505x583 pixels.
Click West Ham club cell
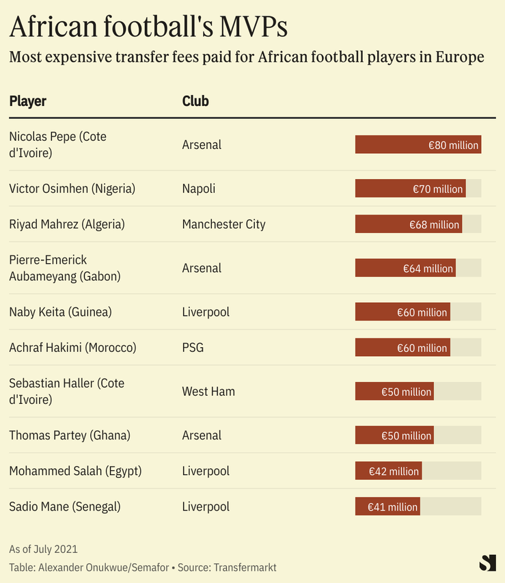(x=208, y=392)
